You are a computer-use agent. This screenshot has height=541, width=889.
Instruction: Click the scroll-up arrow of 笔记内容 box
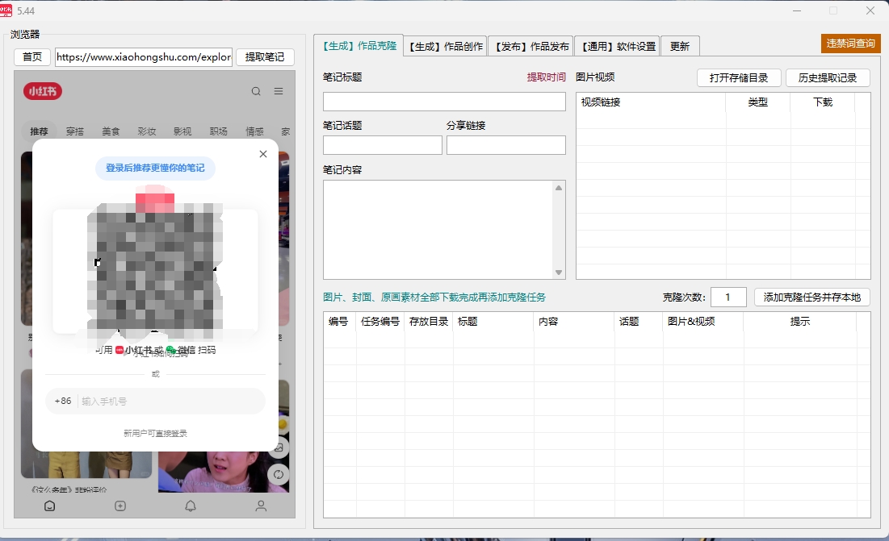click(559, 188)
